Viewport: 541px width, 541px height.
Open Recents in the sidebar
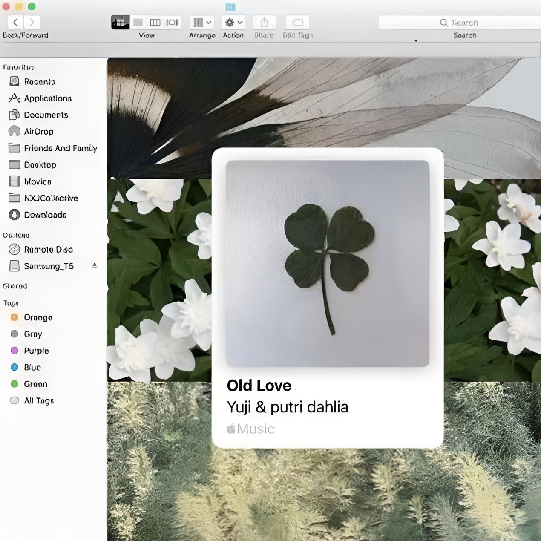pos(39,81)
